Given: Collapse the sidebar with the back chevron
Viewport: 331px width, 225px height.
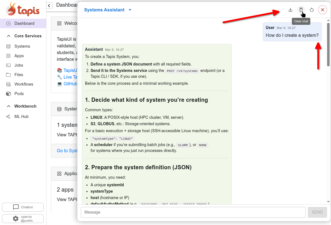Looking at the screenshot, I should (x=49, y=5).
